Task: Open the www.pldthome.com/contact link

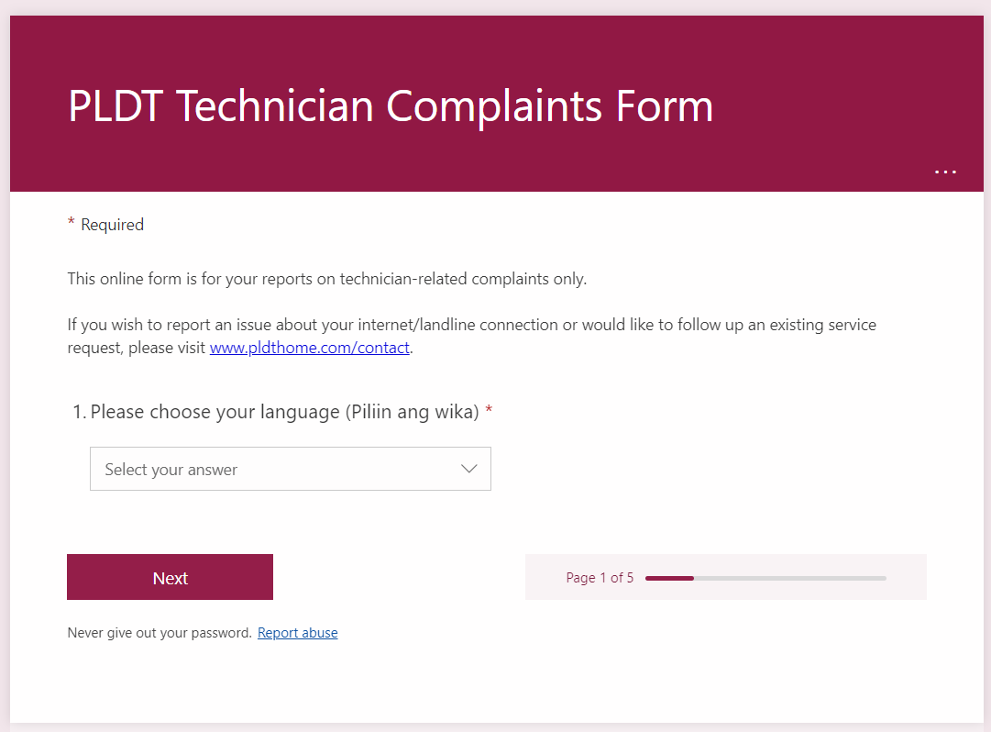Action: (310, 348)
